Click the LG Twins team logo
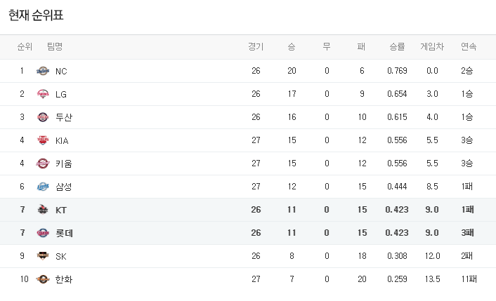 tap(43, 94)
